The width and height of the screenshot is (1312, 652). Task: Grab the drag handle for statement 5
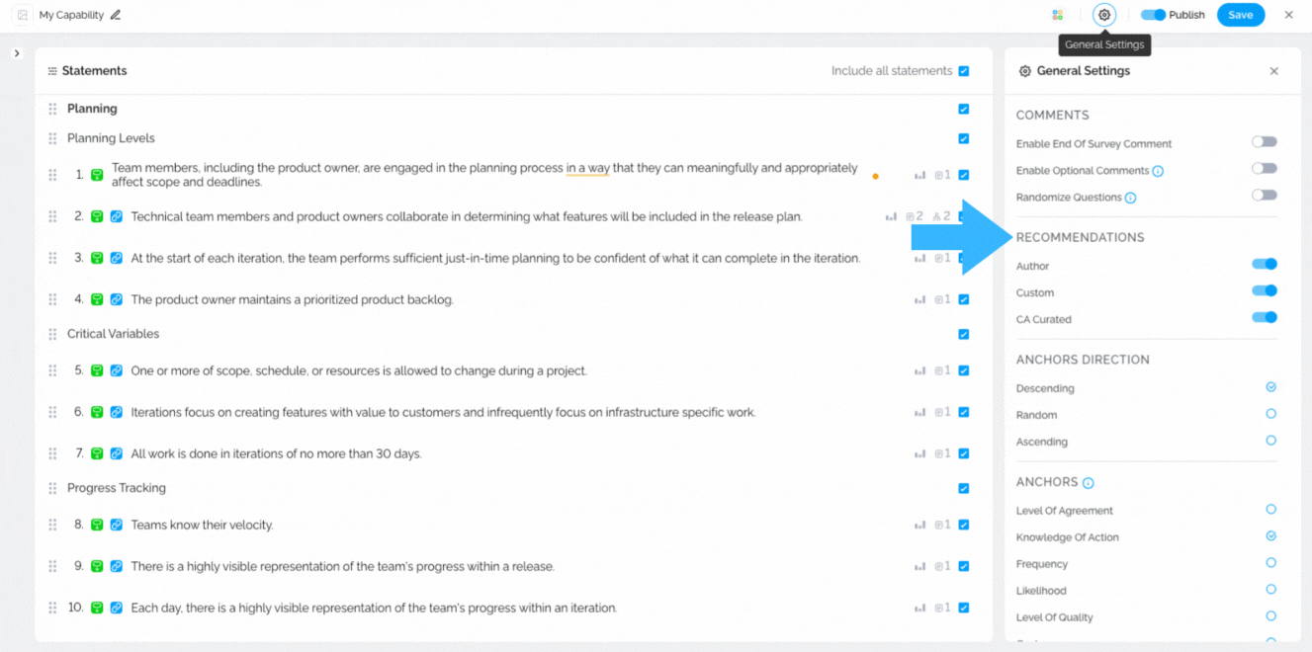[x=52, y=370]
